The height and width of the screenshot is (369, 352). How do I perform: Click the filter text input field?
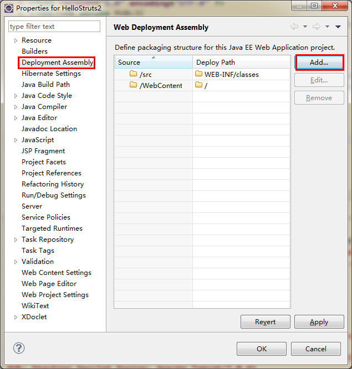[54, 27]
